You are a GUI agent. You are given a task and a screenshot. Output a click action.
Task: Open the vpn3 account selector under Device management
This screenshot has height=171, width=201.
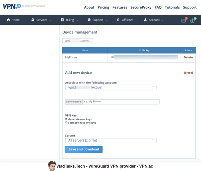[x=78, y=41]
